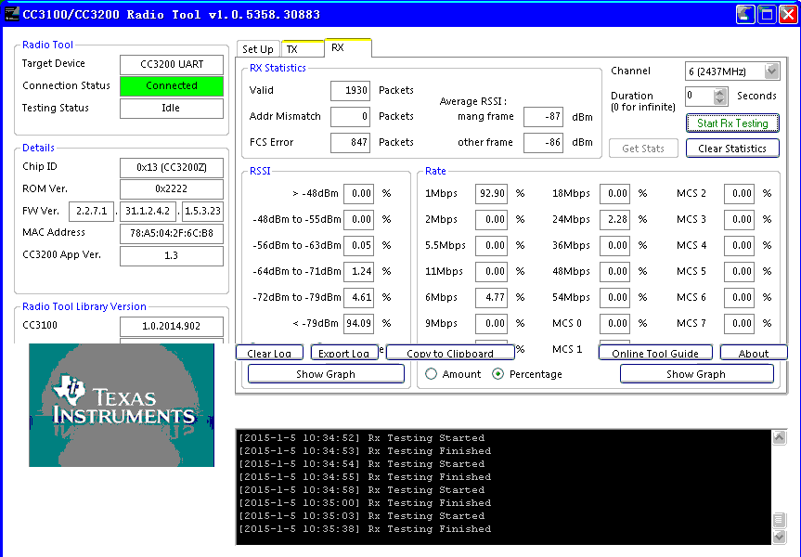Select the Percentage radio button

click(x=498, y=374)
